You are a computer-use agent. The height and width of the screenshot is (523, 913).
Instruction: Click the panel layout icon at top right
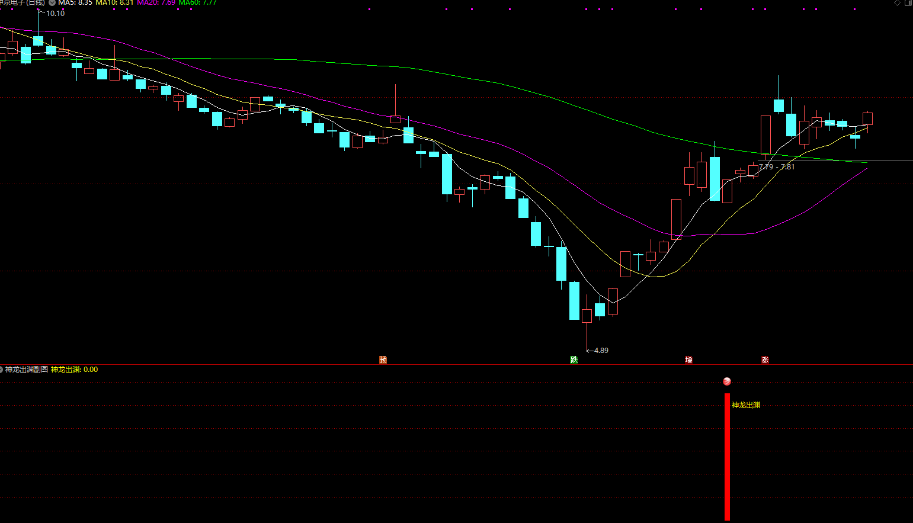point(908,3)
